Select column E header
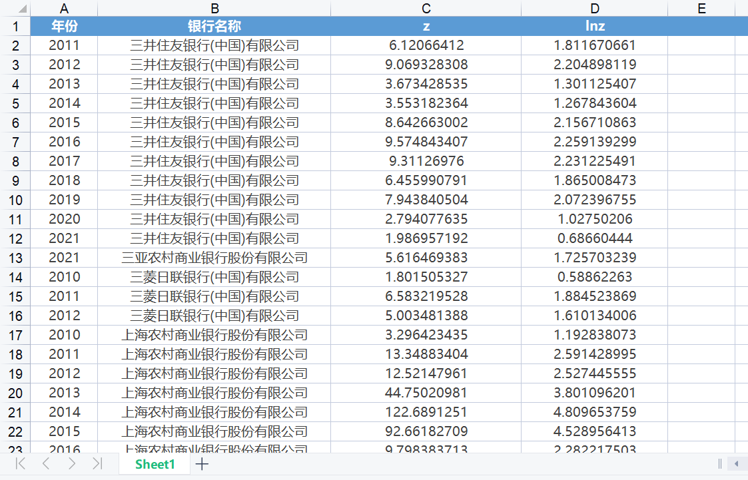748x480 pixels. click(701, 9)
